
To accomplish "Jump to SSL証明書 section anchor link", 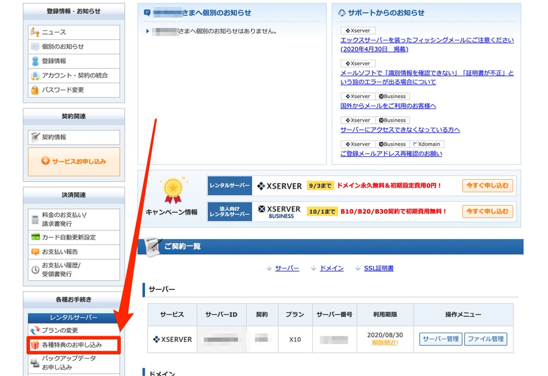I will (x=379, y=268).
